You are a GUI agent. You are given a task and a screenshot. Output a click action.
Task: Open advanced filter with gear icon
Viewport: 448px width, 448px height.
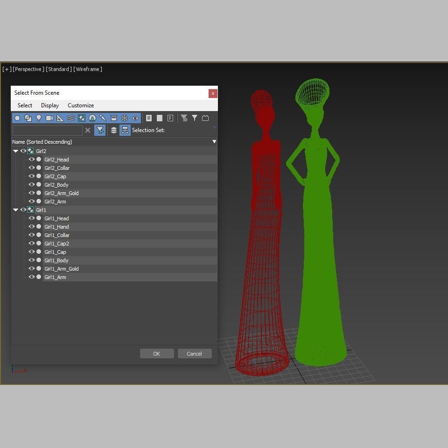tap(184, 118)
